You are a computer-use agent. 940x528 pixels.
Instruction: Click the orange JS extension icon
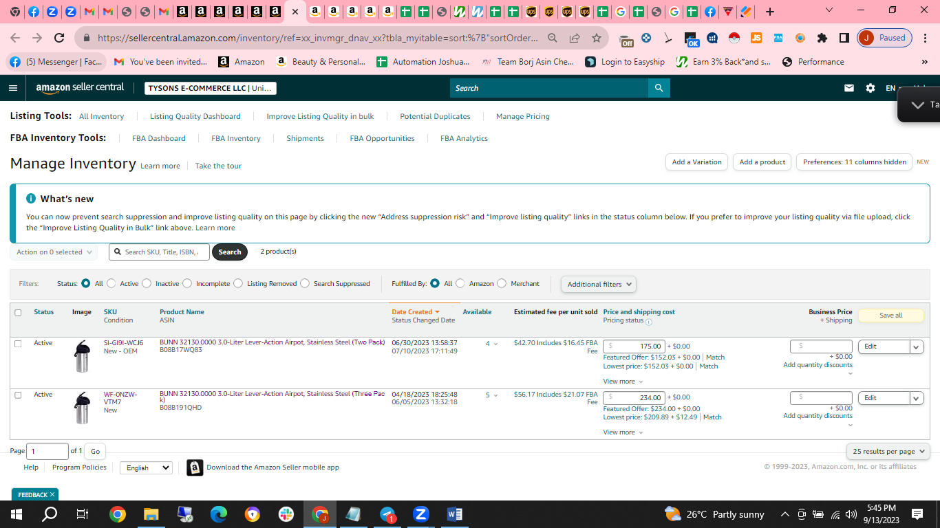click(756, 38)
